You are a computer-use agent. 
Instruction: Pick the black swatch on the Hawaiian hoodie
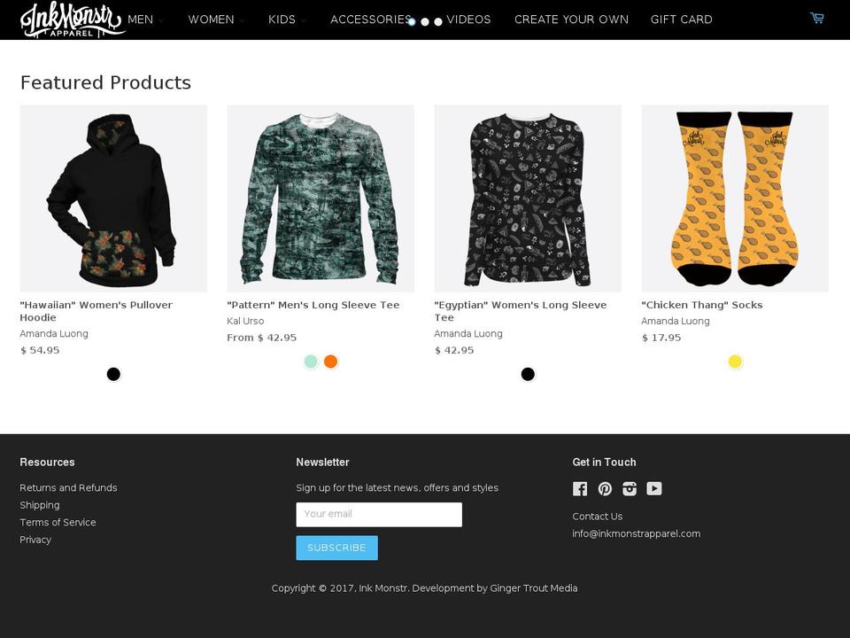113,373
